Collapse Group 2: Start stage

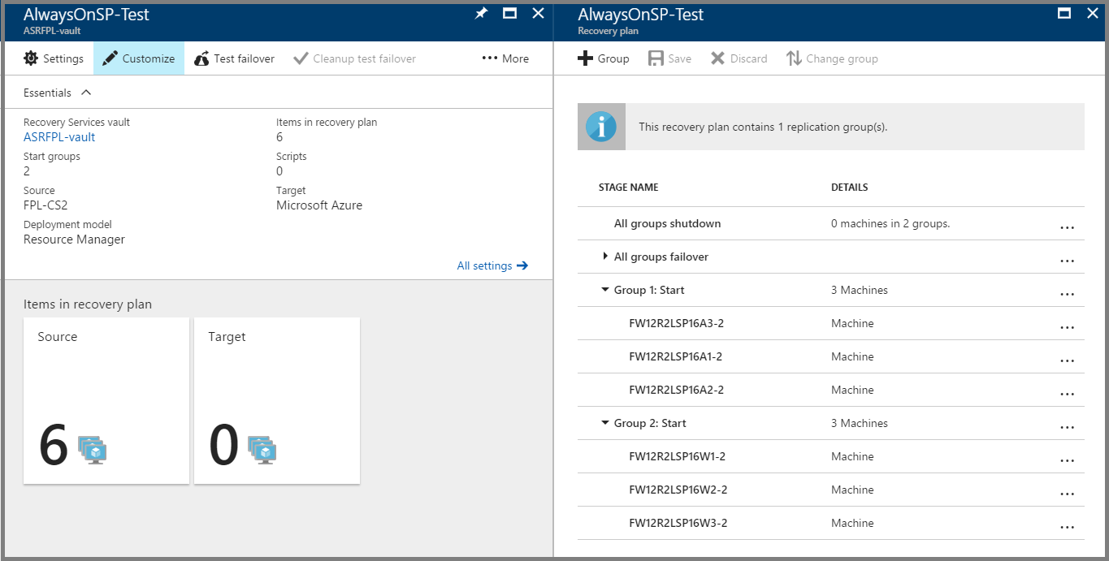click(x=605, y=423)
